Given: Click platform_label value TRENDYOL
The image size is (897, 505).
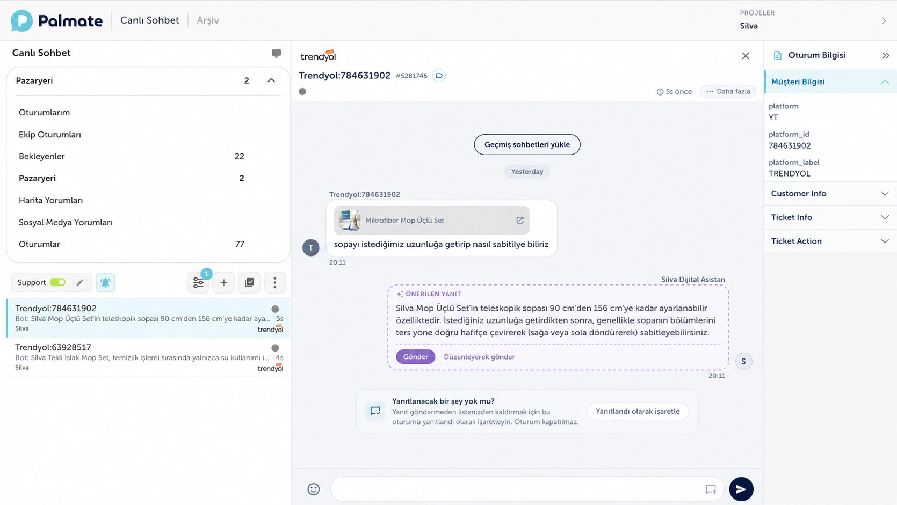Looking at the screenshot, I should click(x=789, y=173).
